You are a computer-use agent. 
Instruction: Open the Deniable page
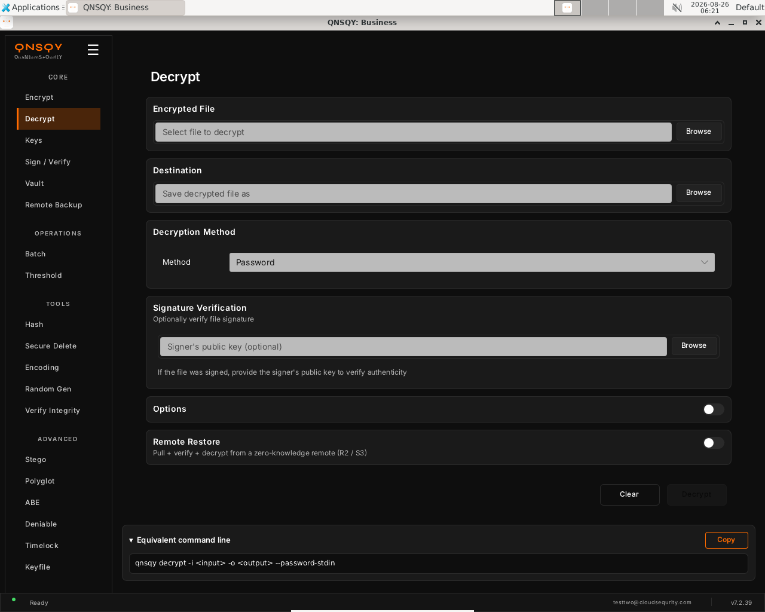tap(59, 524)
